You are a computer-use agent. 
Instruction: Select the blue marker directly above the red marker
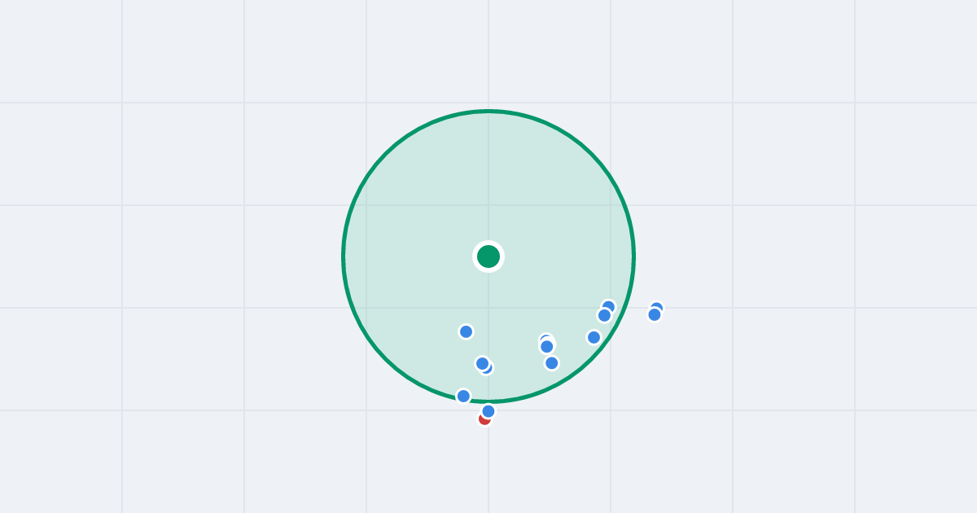click(488, 411)
